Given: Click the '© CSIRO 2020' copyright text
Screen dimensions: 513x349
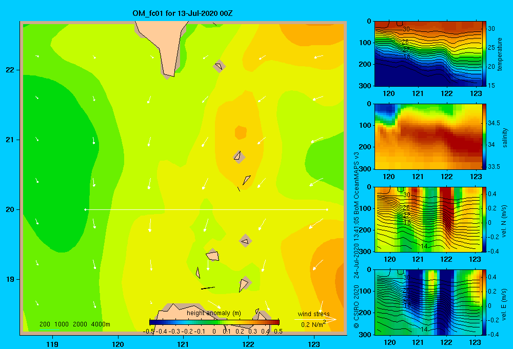Looking at the screenshot, I should (357, 306).
